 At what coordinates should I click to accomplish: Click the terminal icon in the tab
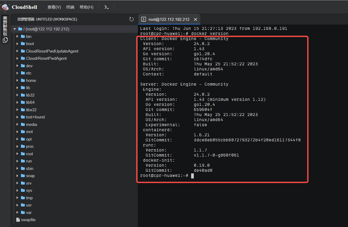click(x=143, y=19)
